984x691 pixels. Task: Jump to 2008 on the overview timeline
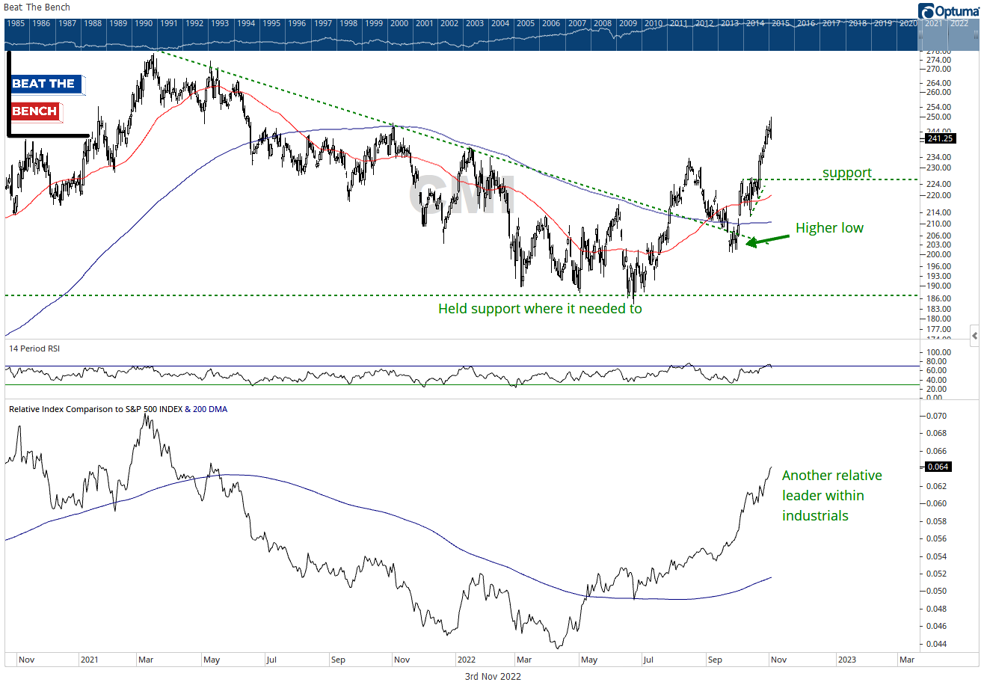click(603, 23)
